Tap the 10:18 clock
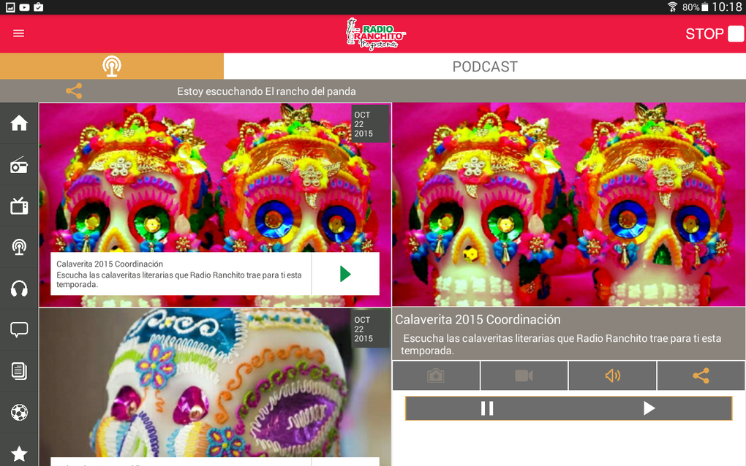This screenshot has width=746, height=466. (x=727, y=7)
